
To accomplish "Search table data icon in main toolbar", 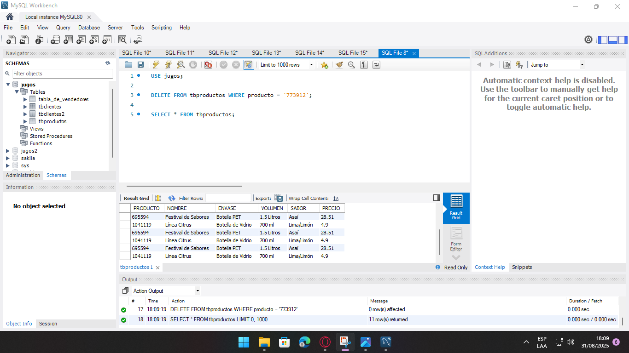I will coord(122,40).
